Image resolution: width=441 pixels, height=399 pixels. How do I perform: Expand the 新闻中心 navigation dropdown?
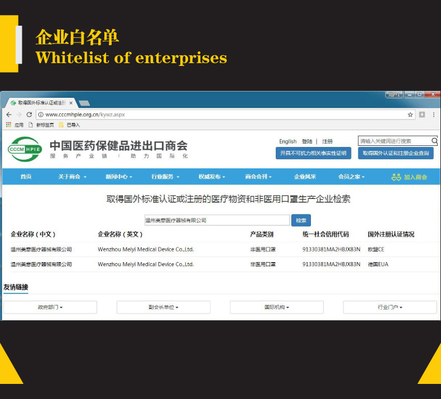click(x=119, y=177)
